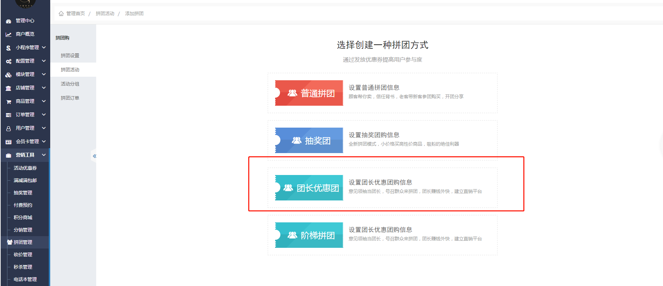
Task: Click 管理首页 breadcrumb link
Action: pyautogui.click(x=76, y=13)
